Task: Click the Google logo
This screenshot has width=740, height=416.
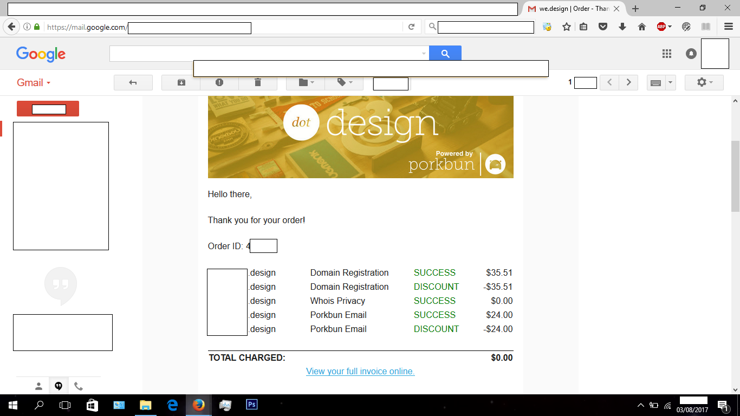Action: pyautogui.click(x=41, y=54)
